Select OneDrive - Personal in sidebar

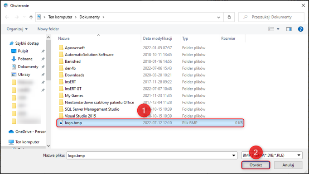(x=30, y=132)
